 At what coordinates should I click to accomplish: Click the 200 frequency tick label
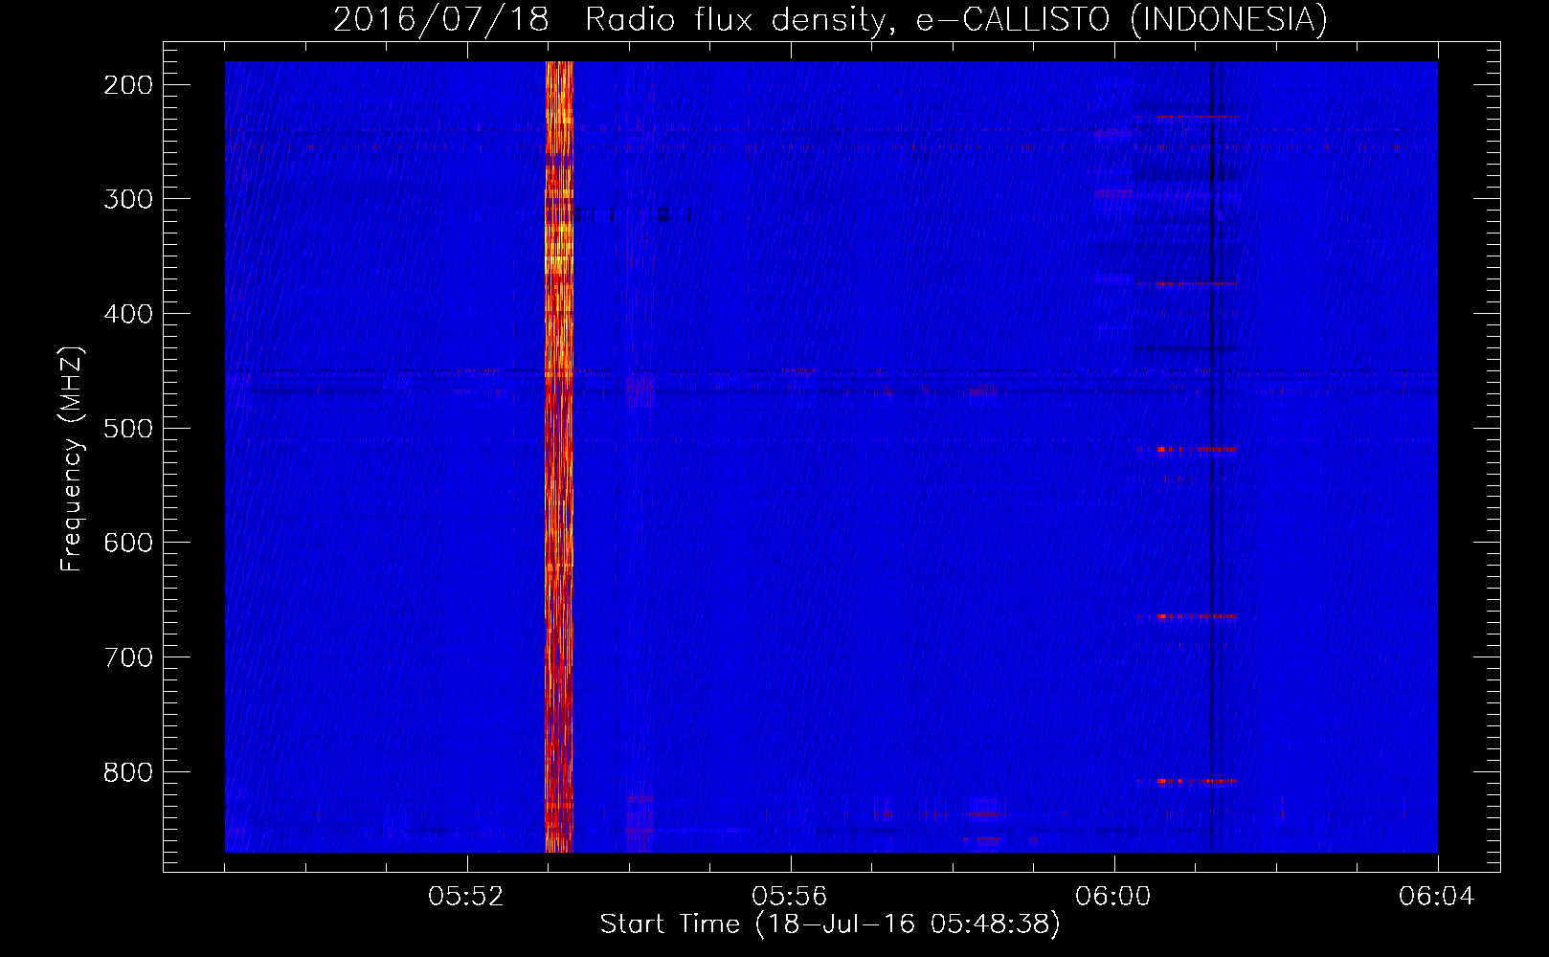pos(128,85)
